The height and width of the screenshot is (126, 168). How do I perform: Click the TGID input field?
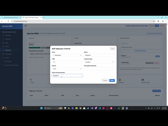pos(67,62)
